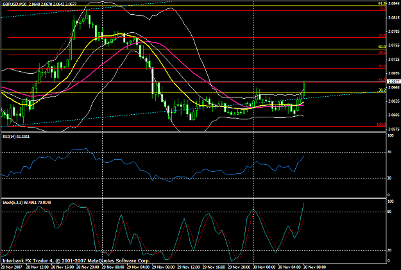This screenshot has width=401, height=270.
Task: Click the RSI panel 100 scale value
Action: coord(391,135)
